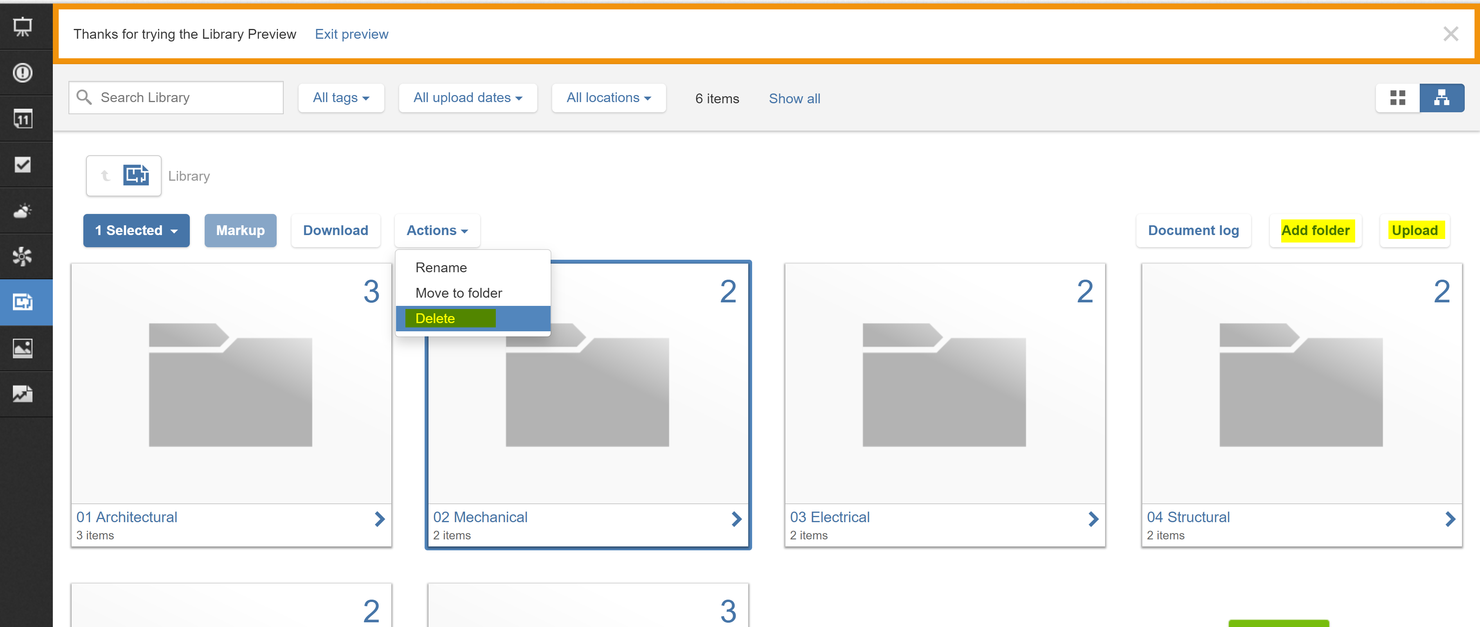Choose Delete from Actions menu
Viewport: 1480px width, 627px height.
[x=435, y=319]
